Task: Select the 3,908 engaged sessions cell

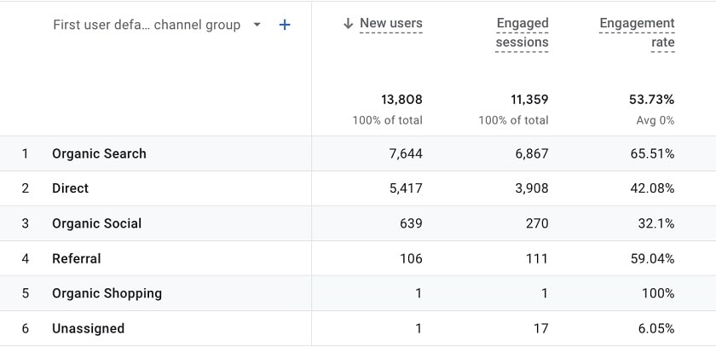Action: (529, 188)
